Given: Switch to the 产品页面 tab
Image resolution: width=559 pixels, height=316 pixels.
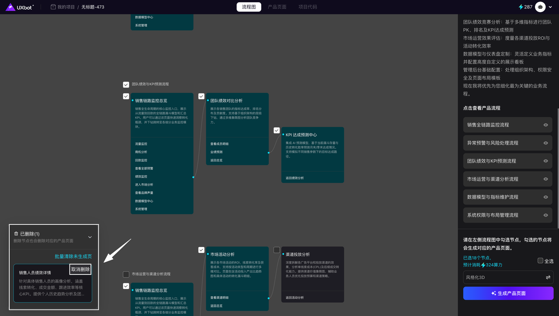Looking at the screenshot, I should [277, 7].
